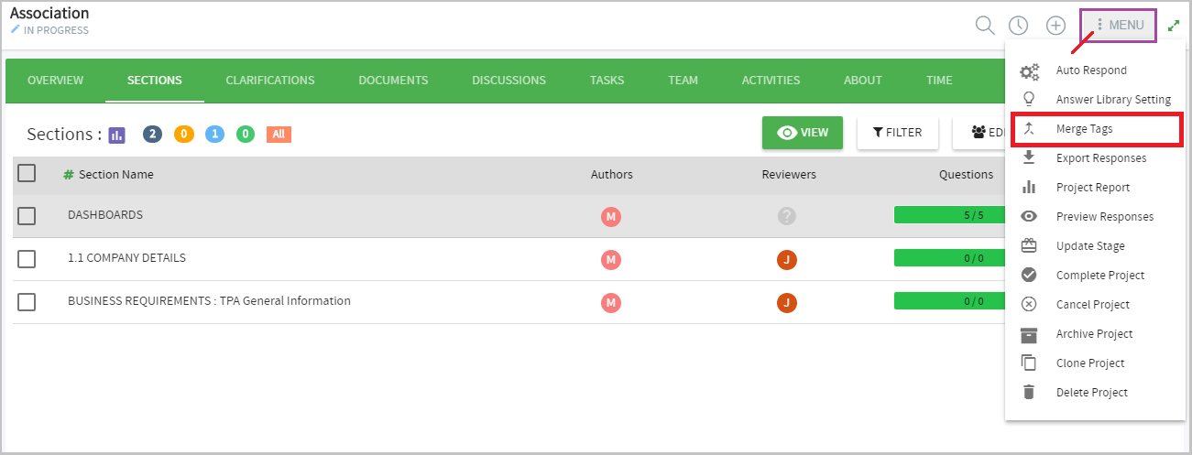Open the DASHBOARDS section name
Image resolution: width=1192 pixels, height=455 pixels.
click(x=105, y=215)
